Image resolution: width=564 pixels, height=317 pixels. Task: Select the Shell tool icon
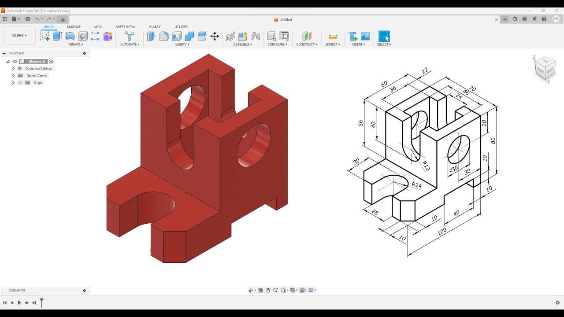(177, 36)
